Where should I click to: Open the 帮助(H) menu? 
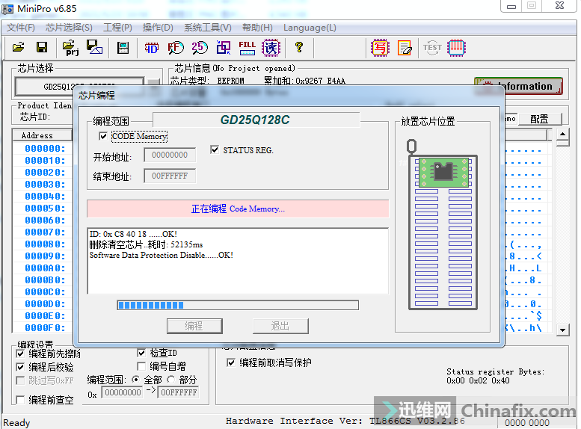[x=257, y=28]
